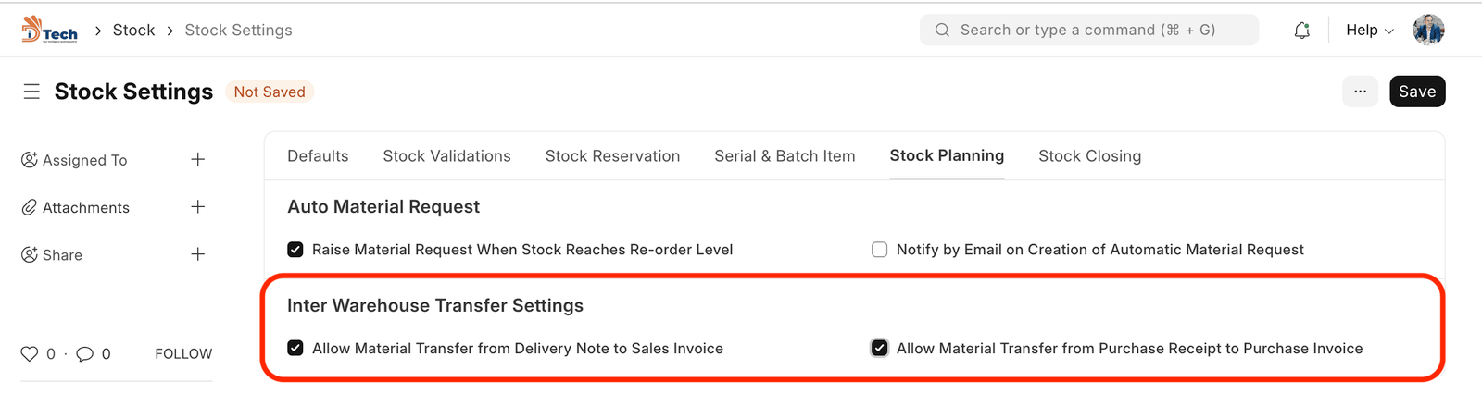Open the notifications bell

point(1301,31)
